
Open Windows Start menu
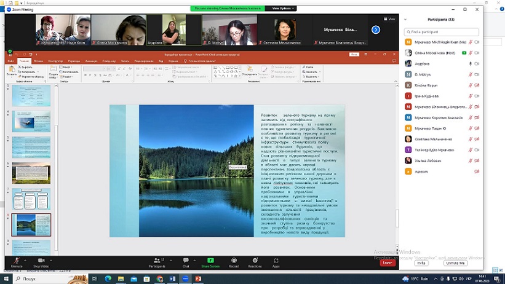click(6, 278)
